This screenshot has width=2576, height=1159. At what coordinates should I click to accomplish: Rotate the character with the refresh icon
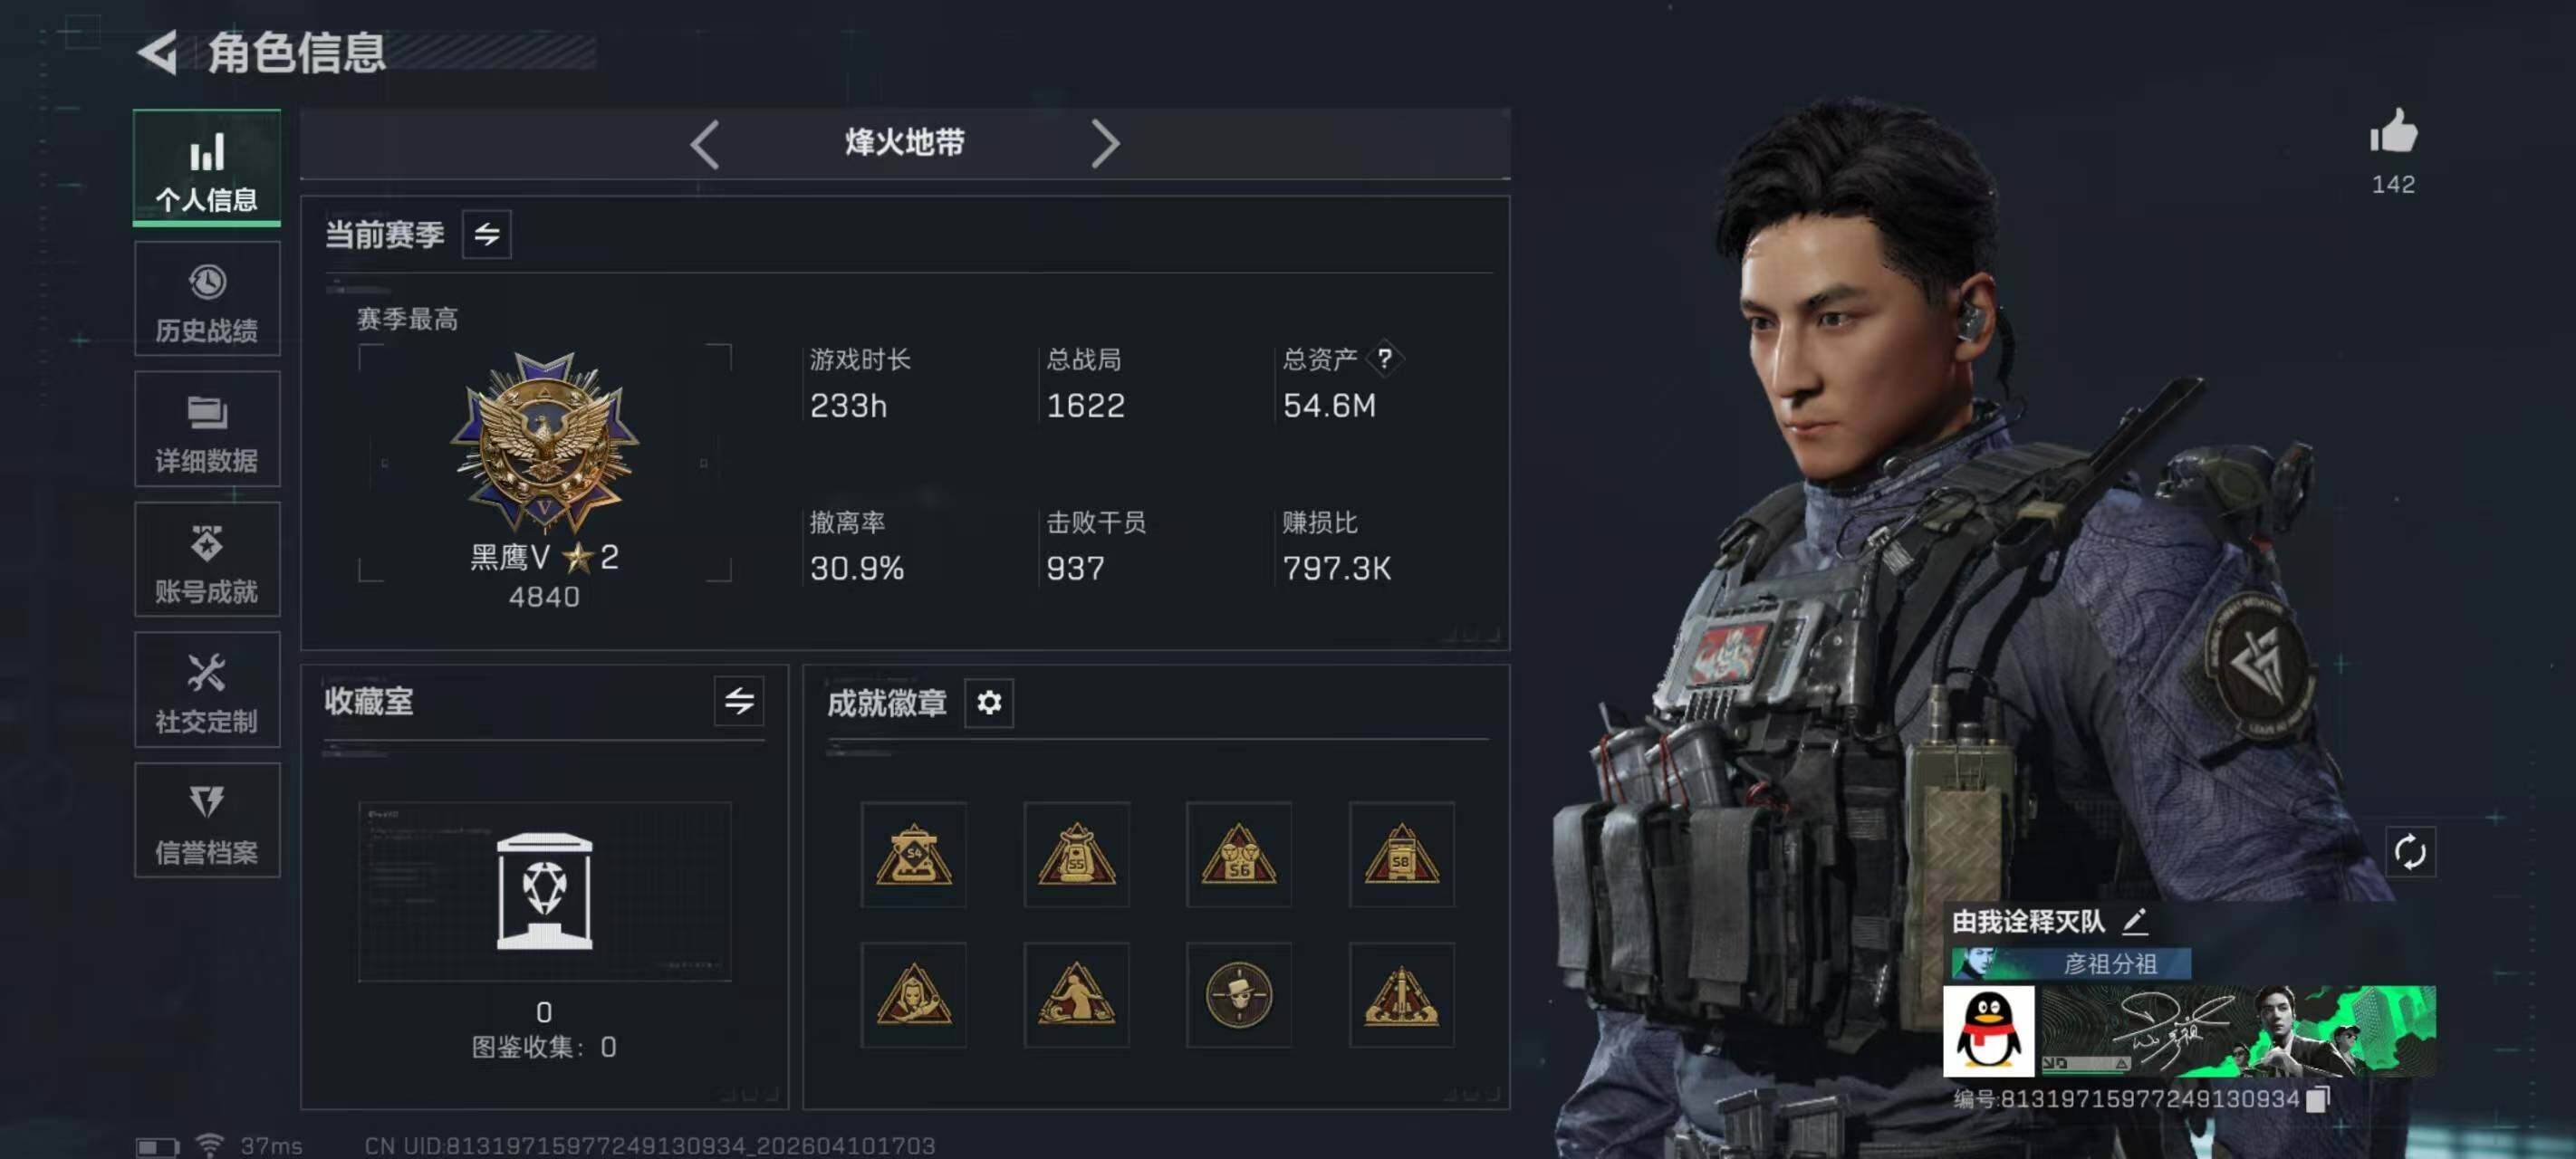coord(2409,852)
